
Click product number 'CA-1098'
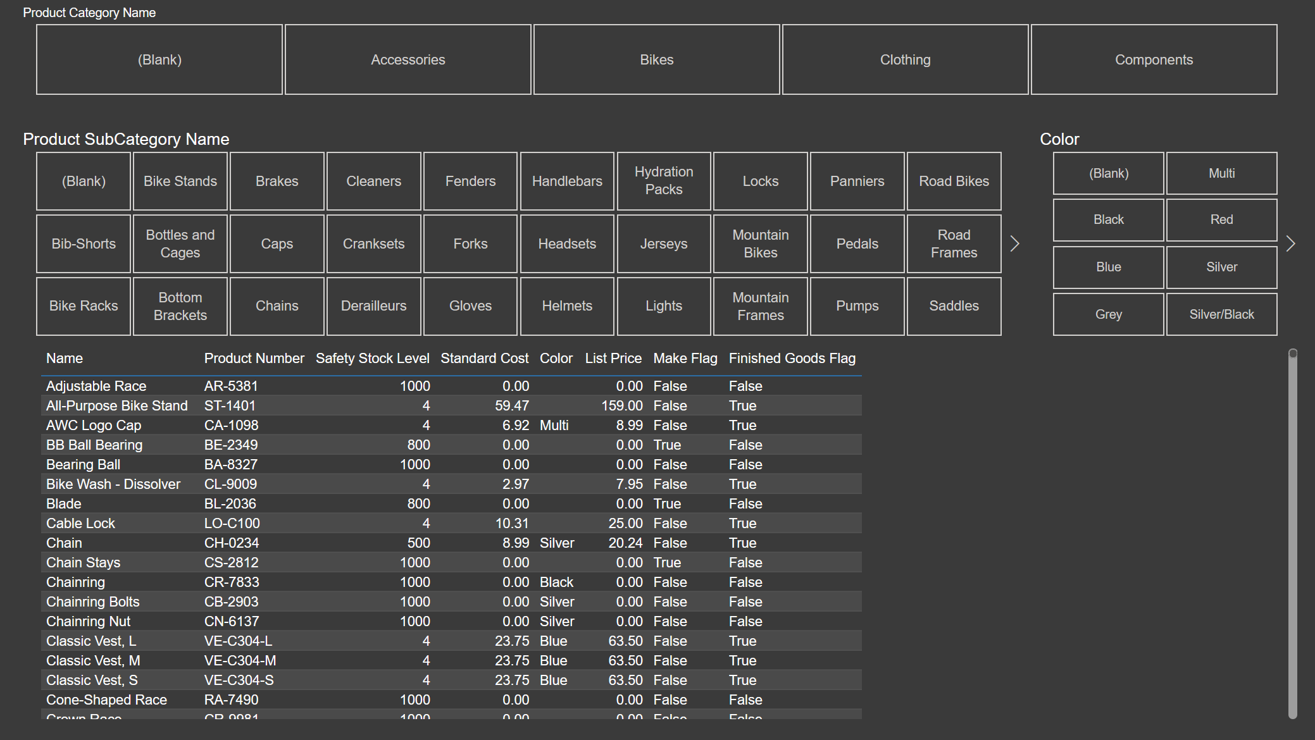pos(232,425)
